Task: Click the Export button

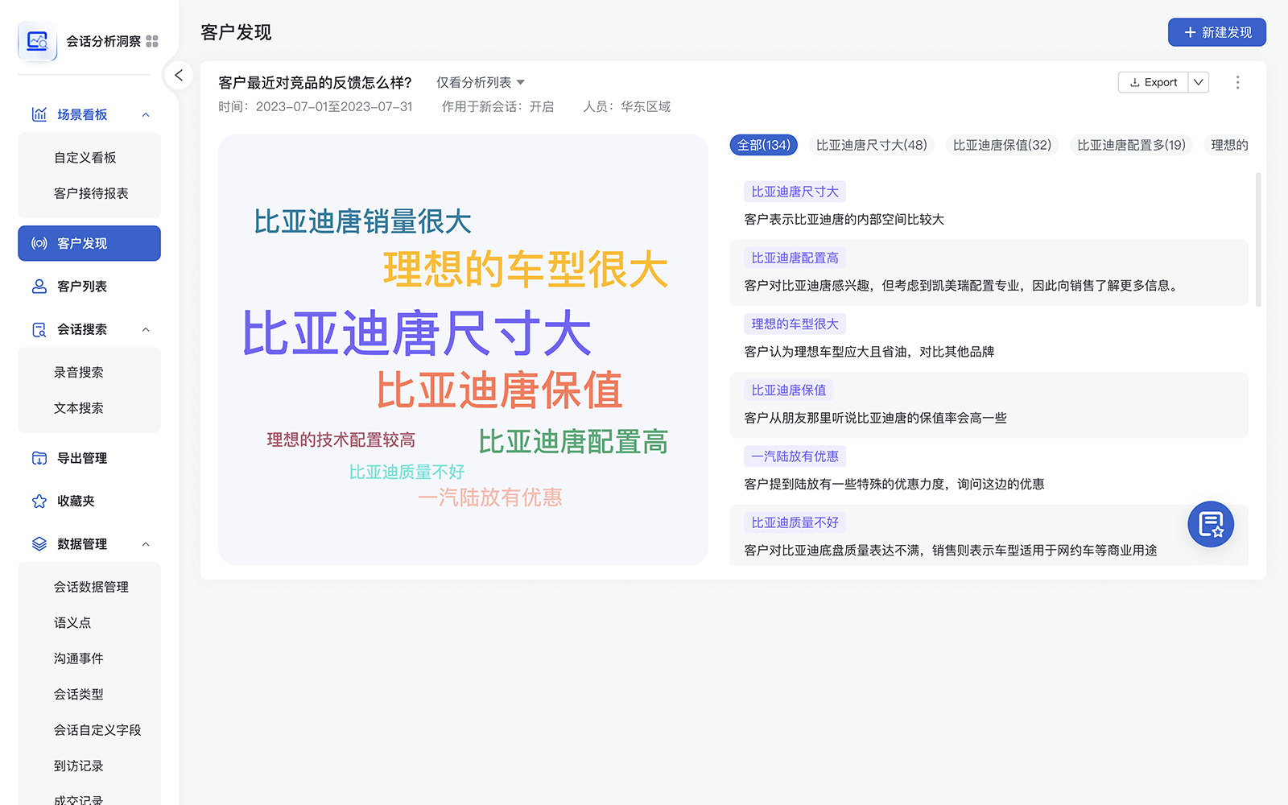Action: coord(1153,82)
